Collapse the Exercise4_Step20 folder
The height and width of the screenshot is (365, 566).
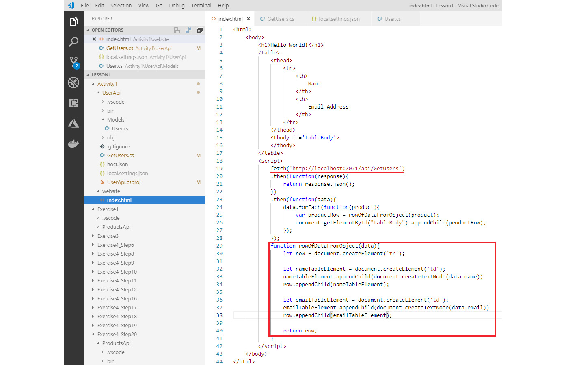coord(93,334)
